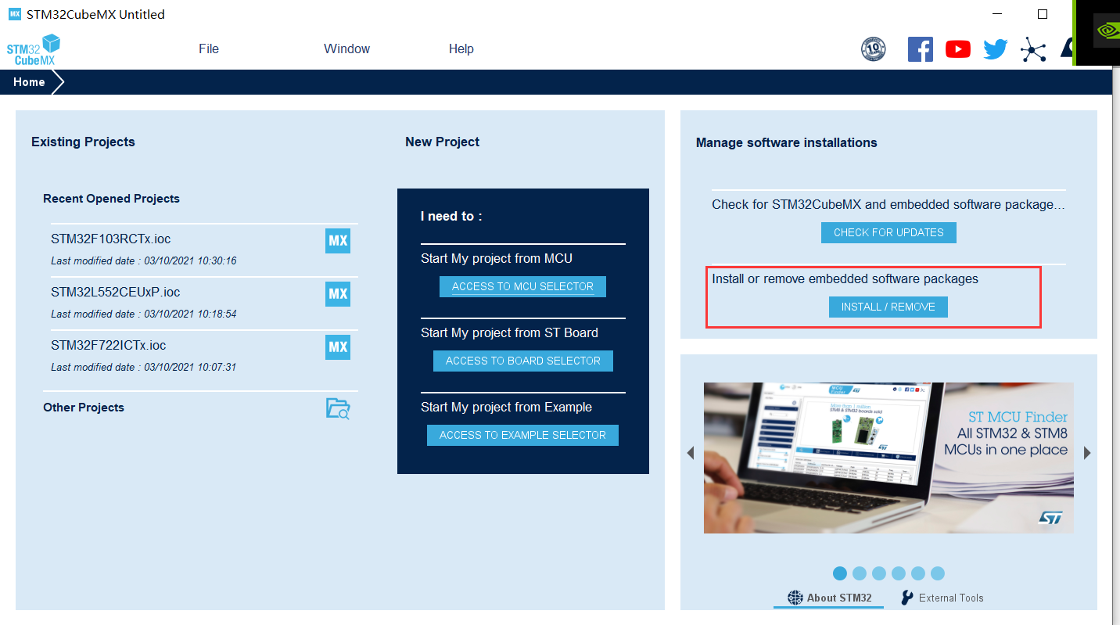The width and height of the screenshot is (1120, 625).
Task: Click the Home breadcrumb tab
Action: point(29,82)
